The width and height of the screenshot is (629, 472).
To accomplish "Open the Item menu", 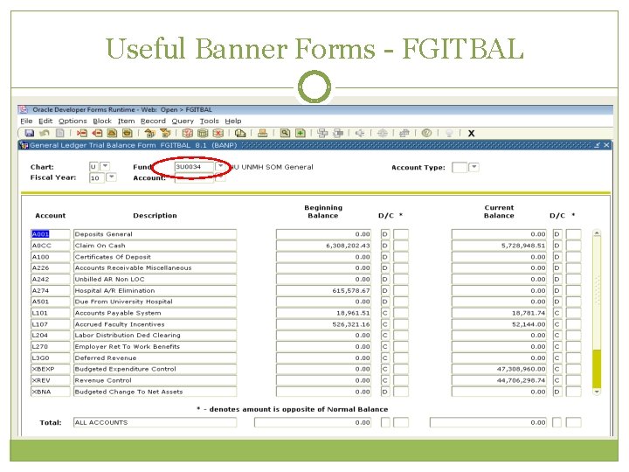I will pyautogui.click(x=126, y=121).
